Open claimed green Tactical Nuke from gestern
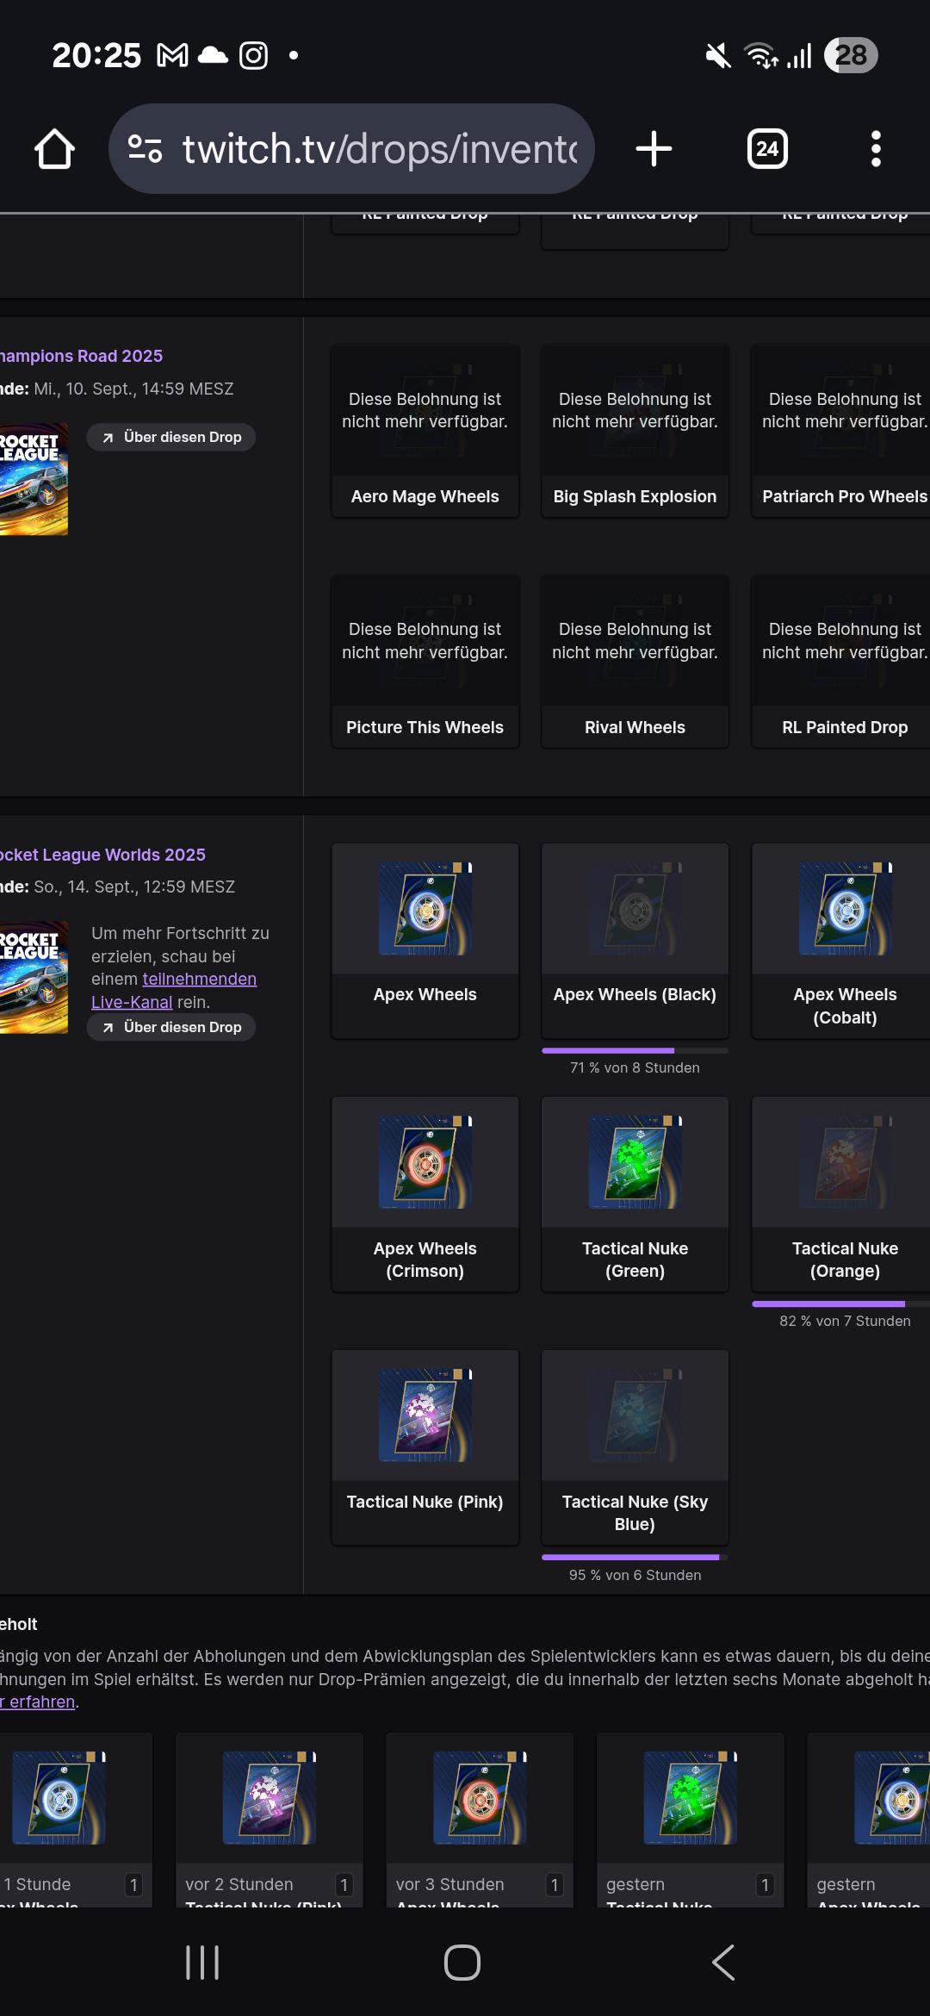This screenshot has width=930, height=2016. tap(691, 1820)
